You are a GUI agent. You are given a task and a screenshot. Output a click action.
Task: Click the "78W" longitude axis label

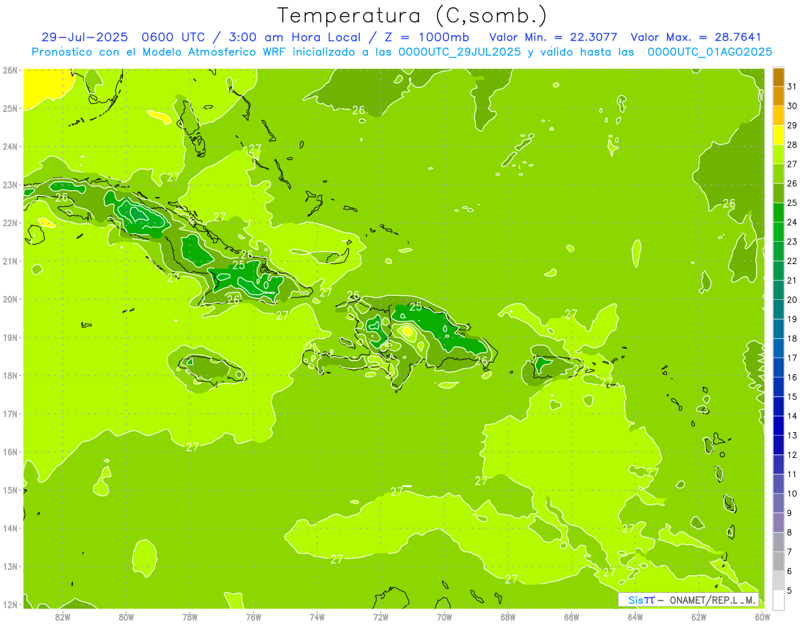point(190,617)
